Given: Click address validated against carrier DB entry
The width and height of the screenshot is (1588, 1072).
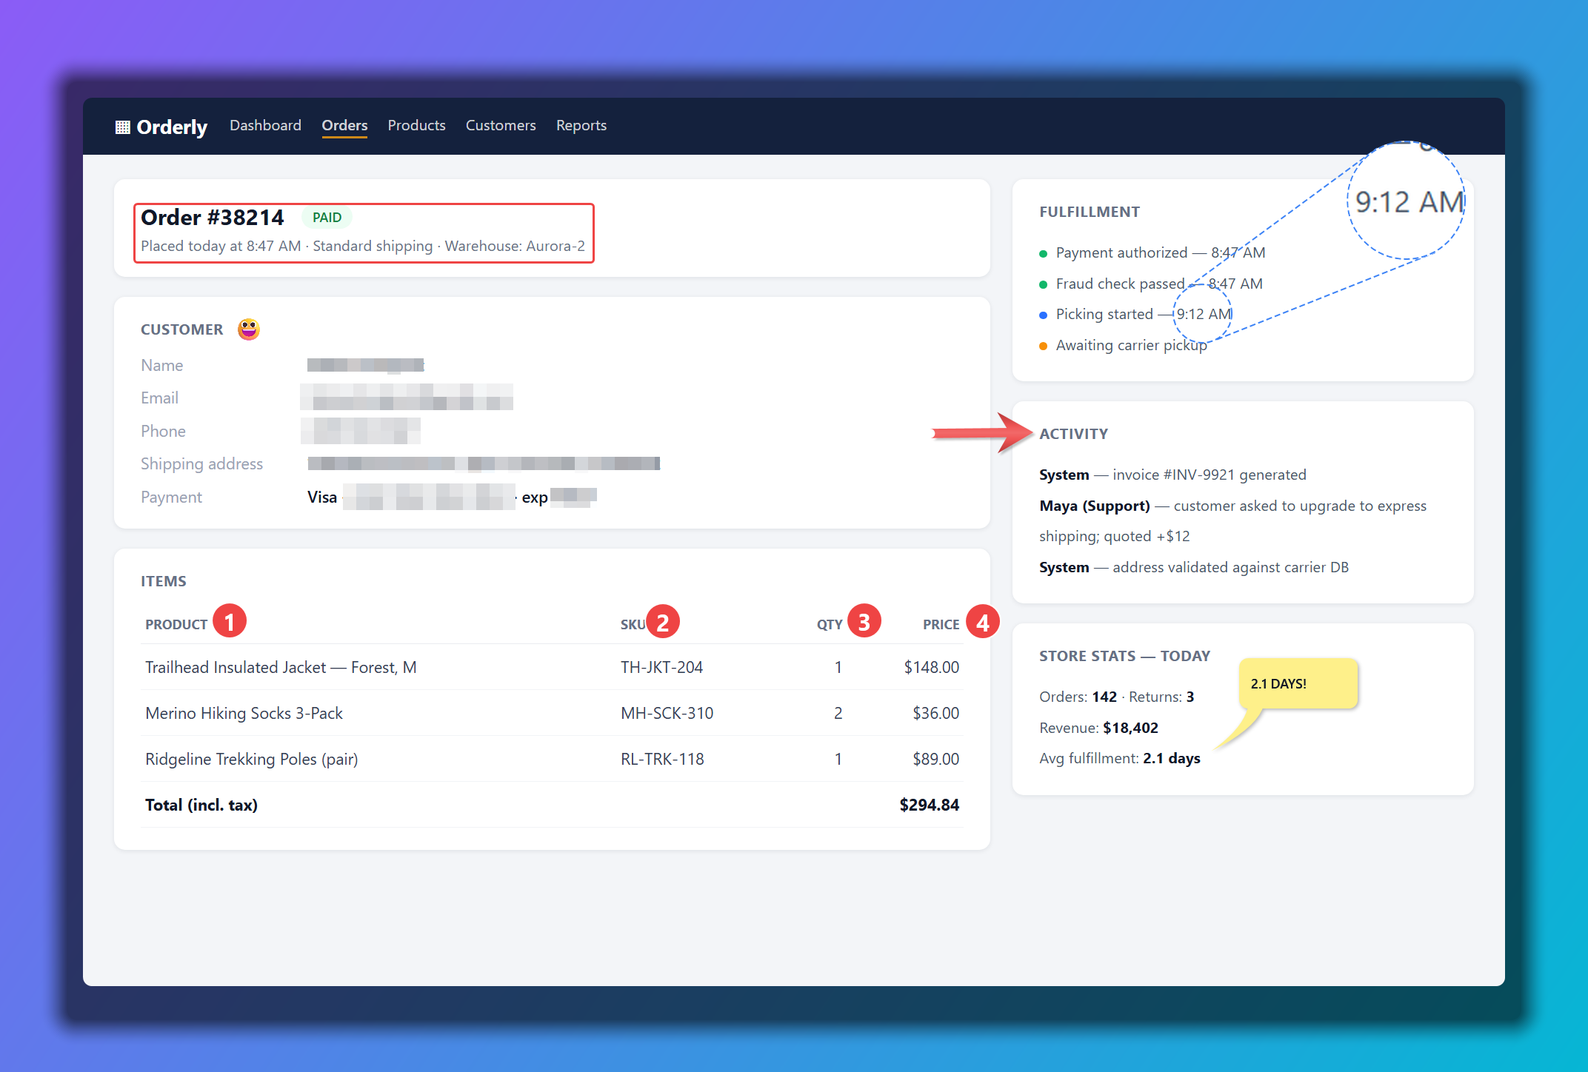Looking at the screenshot, I should [1194, 567].
